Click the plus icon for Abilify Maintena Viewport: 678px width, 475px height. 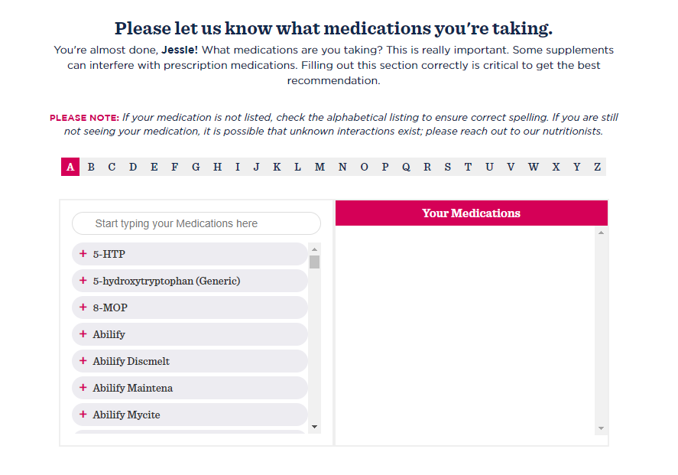pyautogui.click(x=83, y=388)
